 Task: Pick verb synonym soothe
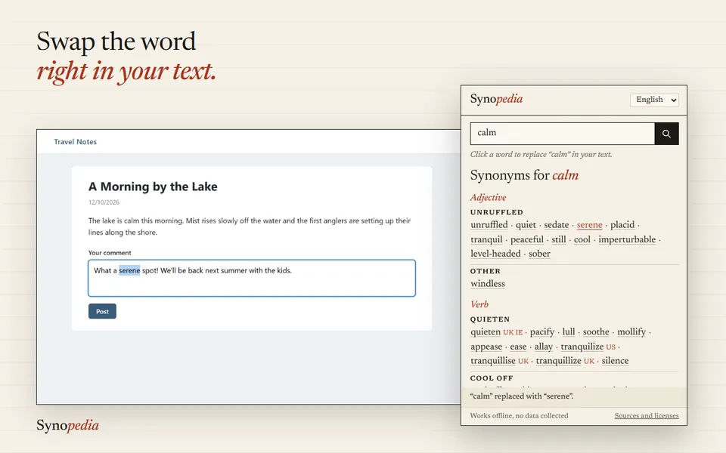tap(596, 332)
